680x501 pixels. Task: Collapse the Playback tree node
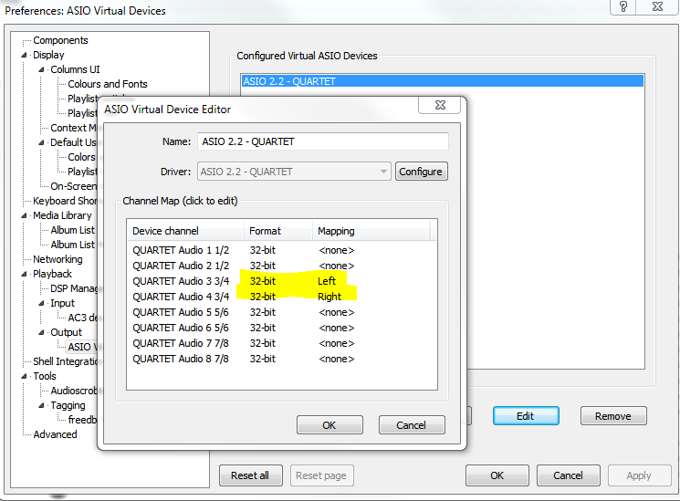pos(26,274)
